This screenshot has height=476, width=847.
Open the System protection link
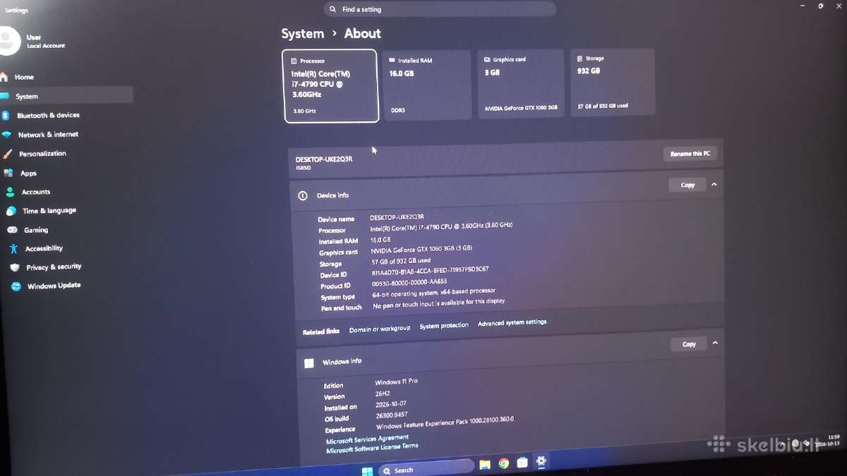click(x=443, y=326)
